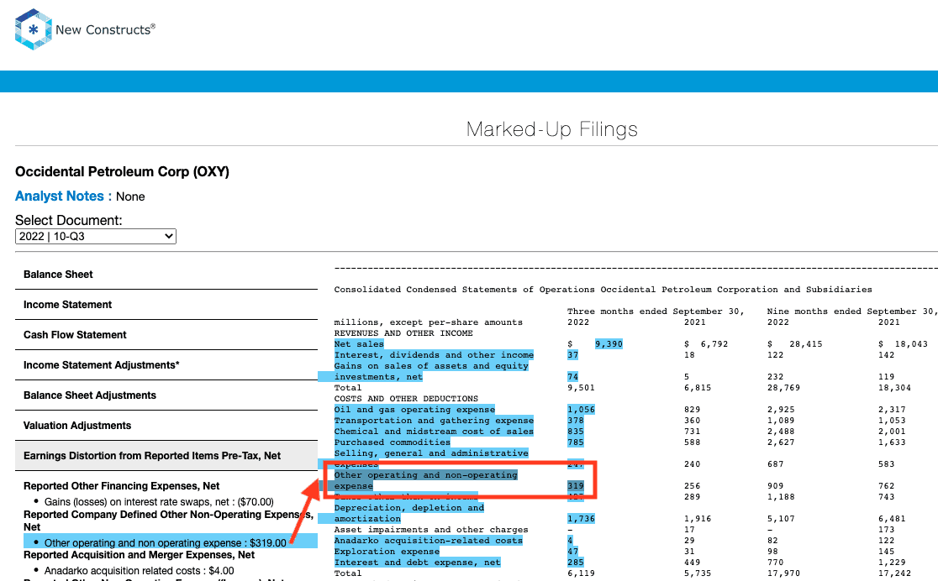This screenshot has height=581, width=938.
Task: Click the 'Marked-Up Filings' page title
Action: [x=551, y=129]
